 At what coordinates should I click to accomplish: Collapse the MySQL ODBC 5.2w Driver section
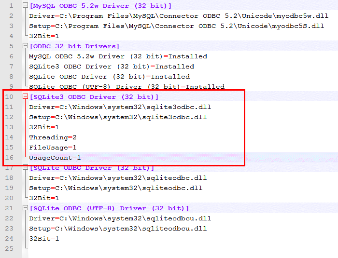25,5
